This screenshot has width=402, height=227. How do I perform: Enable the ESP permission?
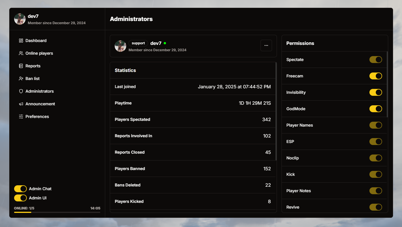[x=375, y=142]
